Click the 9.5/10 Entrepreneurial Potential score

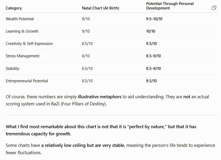pyautogui.click(x=151, y=81)
